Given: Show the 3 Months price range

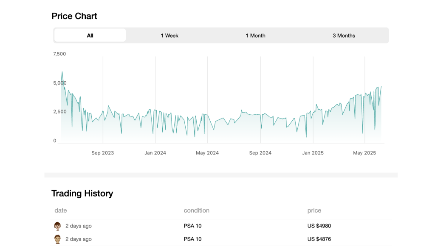Looking at the screenshot, I should point(344,36).
